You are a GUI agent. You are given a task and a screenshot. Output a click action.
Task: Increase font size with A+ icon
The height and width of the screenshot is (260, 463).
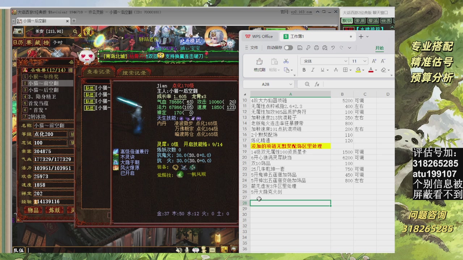[x=374, y=61]
